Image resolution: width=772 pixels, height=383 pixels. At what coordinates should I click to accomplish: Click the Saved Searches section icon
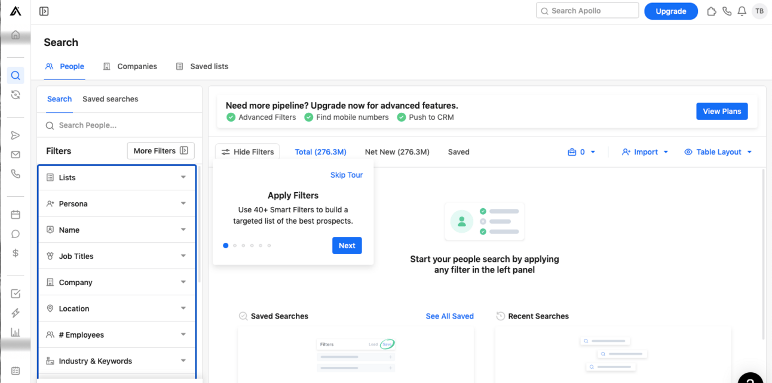point(243,316)
